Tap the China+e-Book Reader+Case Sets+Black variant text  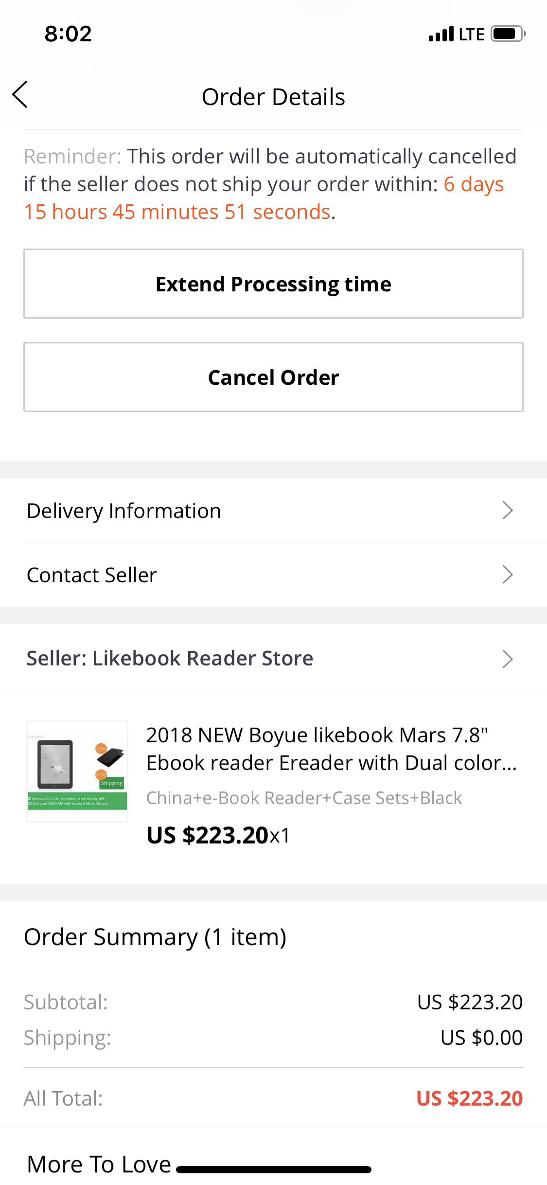[304, 798]
